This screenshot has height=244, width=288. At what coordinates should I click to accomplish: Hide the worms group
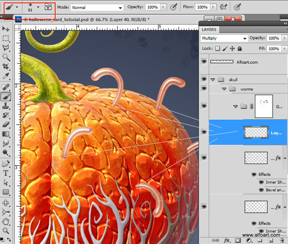(204, 88)
